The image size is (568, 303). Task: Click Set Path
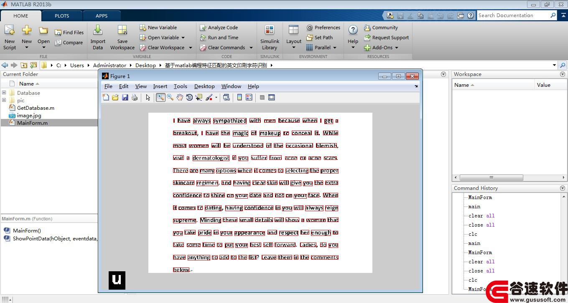pyautogui.click(x=320, y=38)
